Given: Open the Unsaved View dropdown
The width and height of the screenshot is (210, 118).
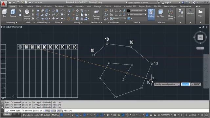Looking at the screenshot, I should pyautogui.click(x=137, y=14).
